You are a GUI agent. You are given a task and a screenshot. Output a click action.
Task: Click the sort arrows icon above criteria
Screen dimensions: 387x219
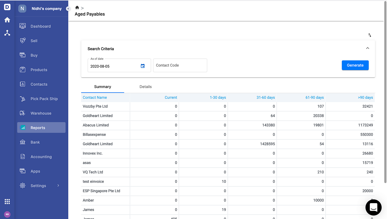(370, 35)
